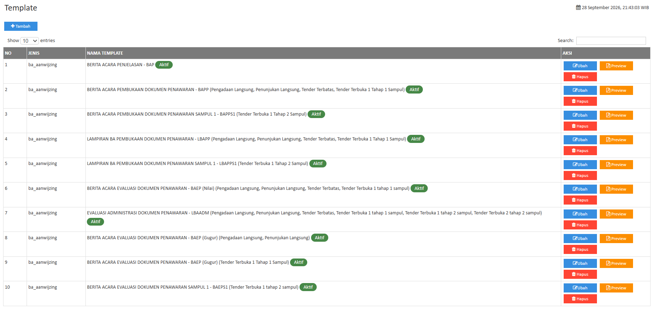Click the Aktif badge on LBAADM row 7
The height and width of the screenshot is (310, 653).
pyautogui.click(x=96, y=222)
